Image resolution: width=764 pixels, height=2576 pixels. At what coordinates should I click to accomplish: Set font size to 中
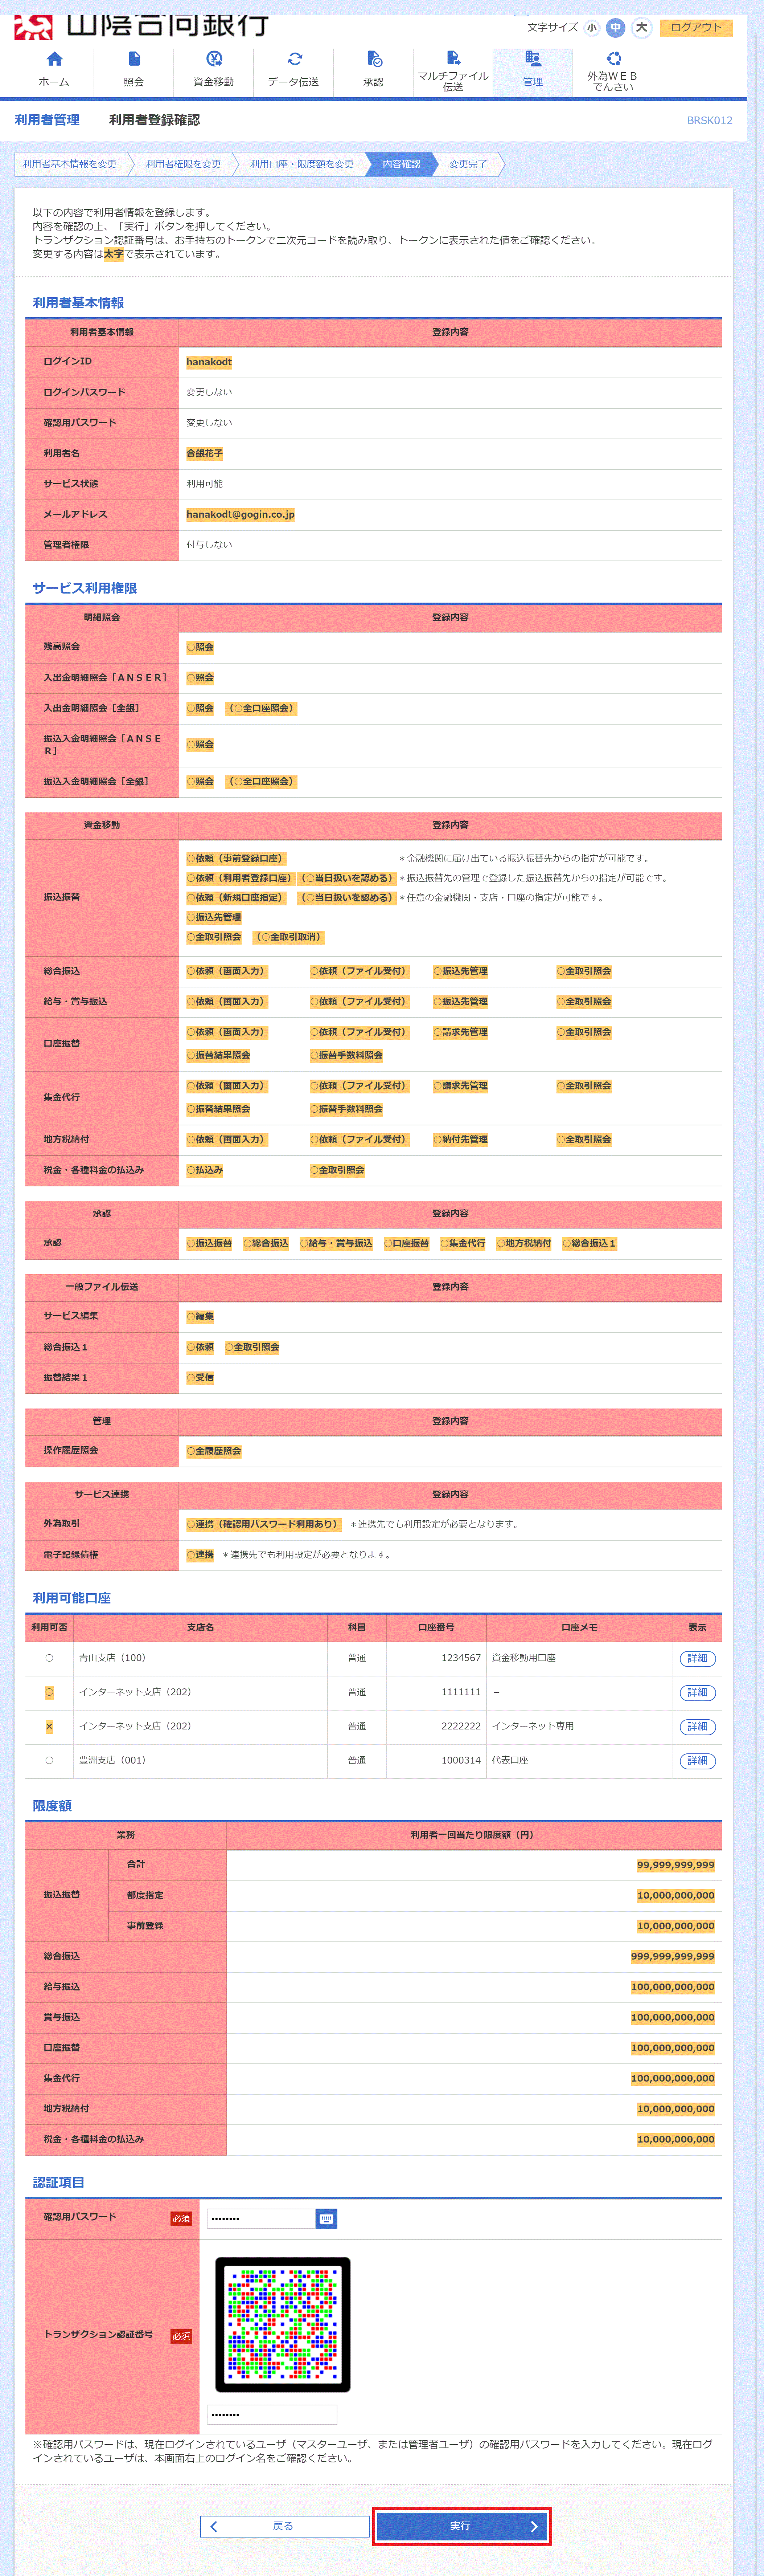[x=615, y=28]
